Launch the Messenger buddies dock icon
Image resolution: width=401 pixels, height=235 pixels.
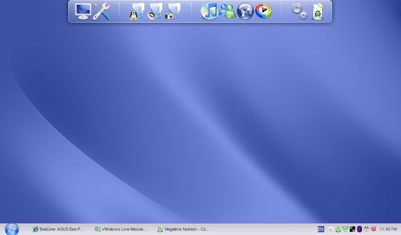click(228, 11)
